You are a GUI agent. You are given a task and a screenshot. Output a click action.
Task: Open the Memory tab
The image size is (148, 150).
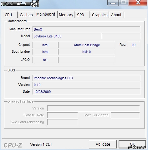[x=66, y=15]
